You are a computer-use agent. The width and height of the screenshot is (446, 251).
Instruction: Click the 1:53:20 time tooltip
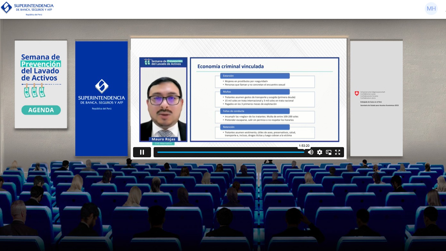304,146
